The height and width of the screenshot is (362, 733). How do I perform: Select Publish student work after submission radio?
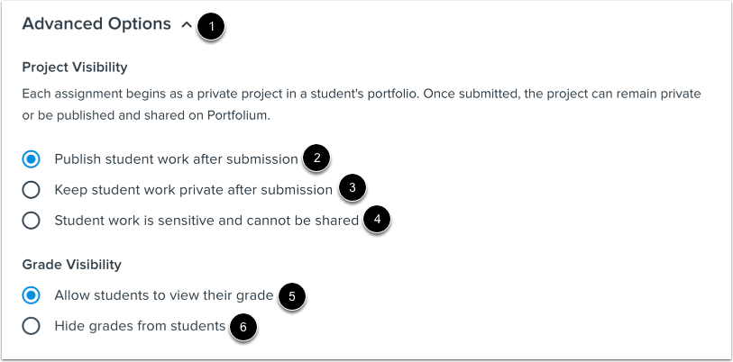(32, 159)
